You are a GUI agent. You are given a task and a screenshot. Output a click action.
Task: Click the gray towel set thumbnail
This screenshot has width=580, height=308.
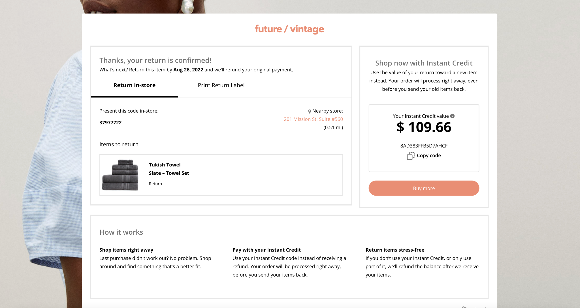120,175
